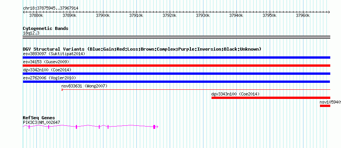Open the esv34153 (Gusev2009) label
Viewport: 341px width, 148px height.
coord(46,62)
